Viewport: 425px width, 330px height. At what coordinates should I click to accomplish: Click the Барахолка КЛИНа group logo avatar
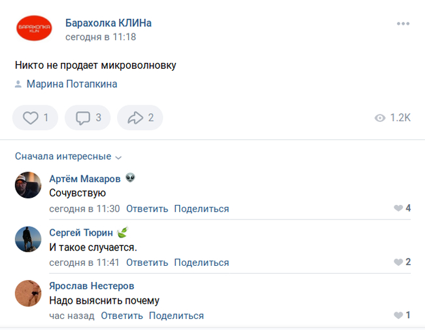coord(34,29)
